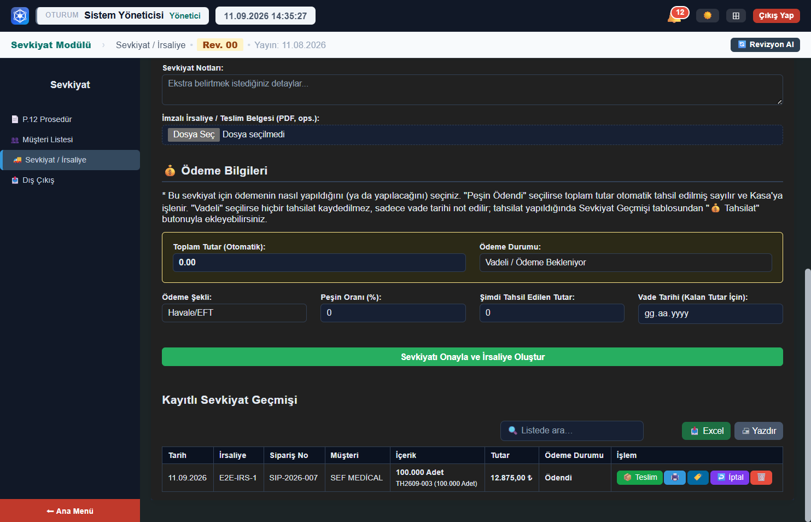The width and height of the screenshot is (811, 522).
Task: Click the Revizyon Al button
Action: point(765,44)
